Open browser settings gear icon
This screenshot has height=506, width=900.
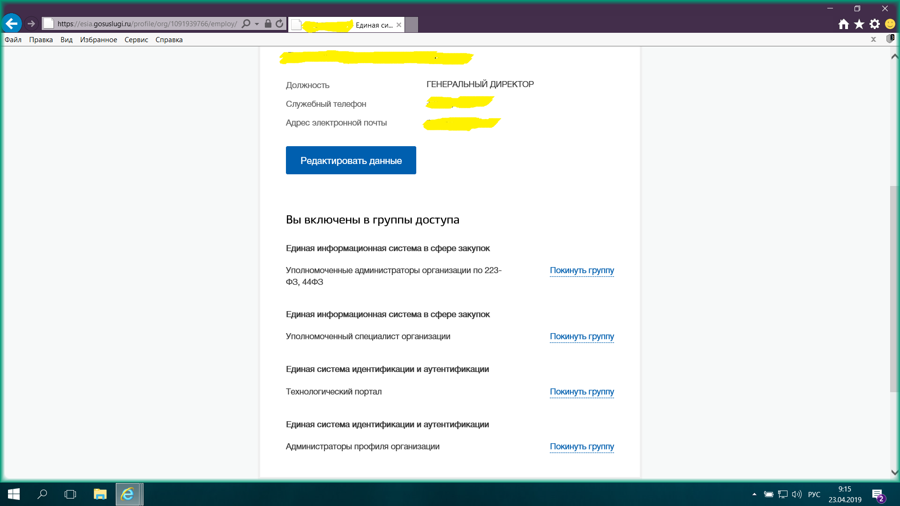pyautogui.click(x=874, y=24)
